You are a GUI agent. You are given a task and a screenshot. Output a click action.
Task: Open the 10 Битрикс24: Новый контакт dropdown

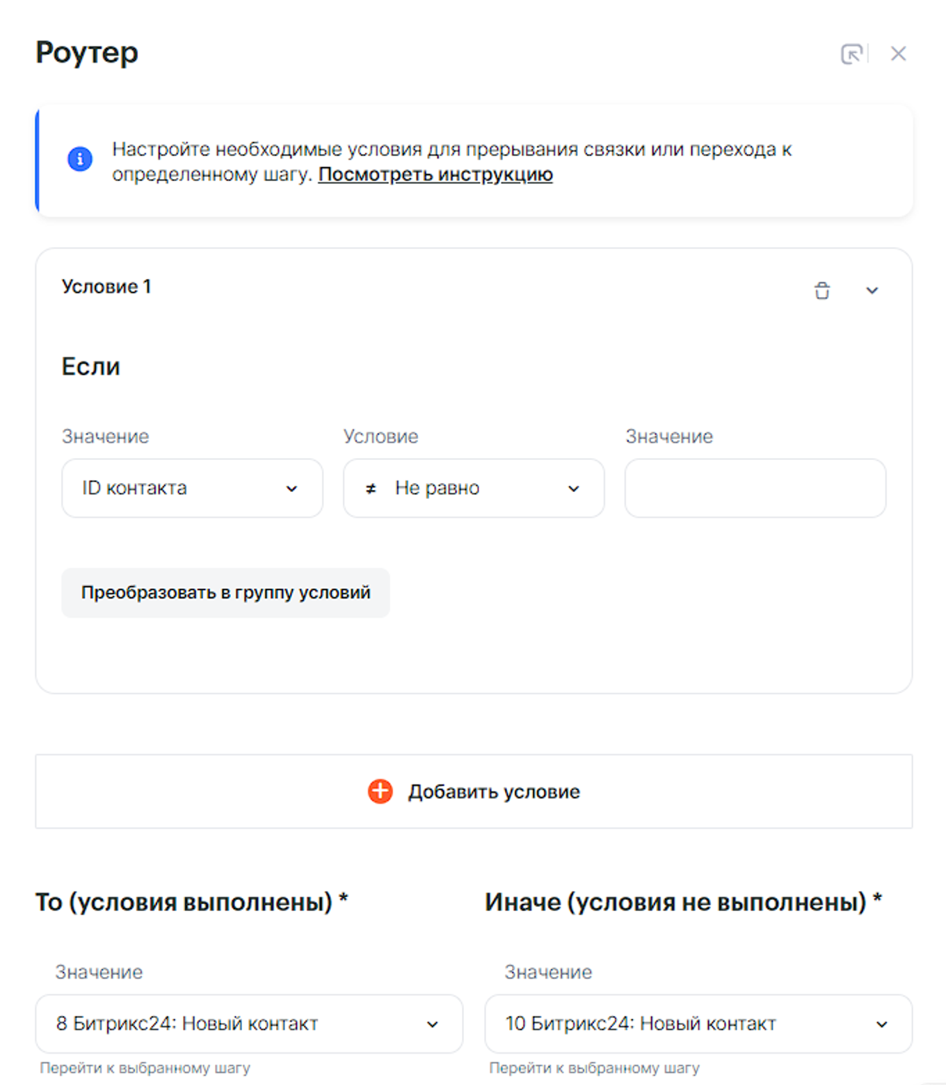698,1024
